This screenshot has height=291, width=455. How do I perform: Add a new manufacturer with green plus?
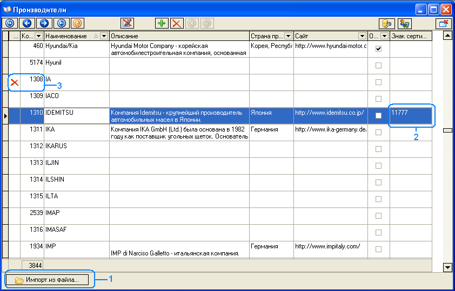pos(162,23)
